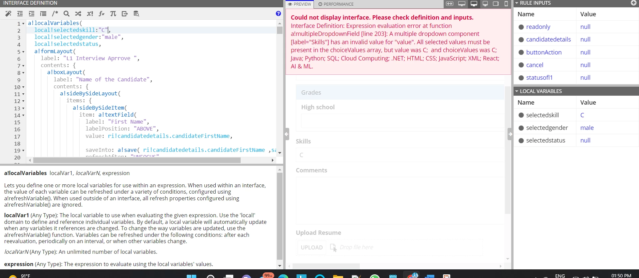639x278 pixels.
Task: Open help with the blue question icon
Action: pyautogui.click(x=278, y=14)
